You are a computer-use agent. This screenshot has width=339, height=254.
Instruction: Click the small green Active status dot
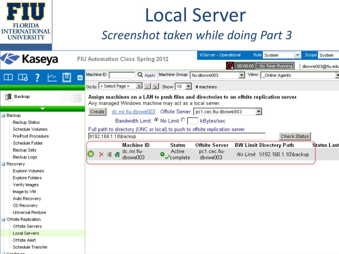pos(162,154)
